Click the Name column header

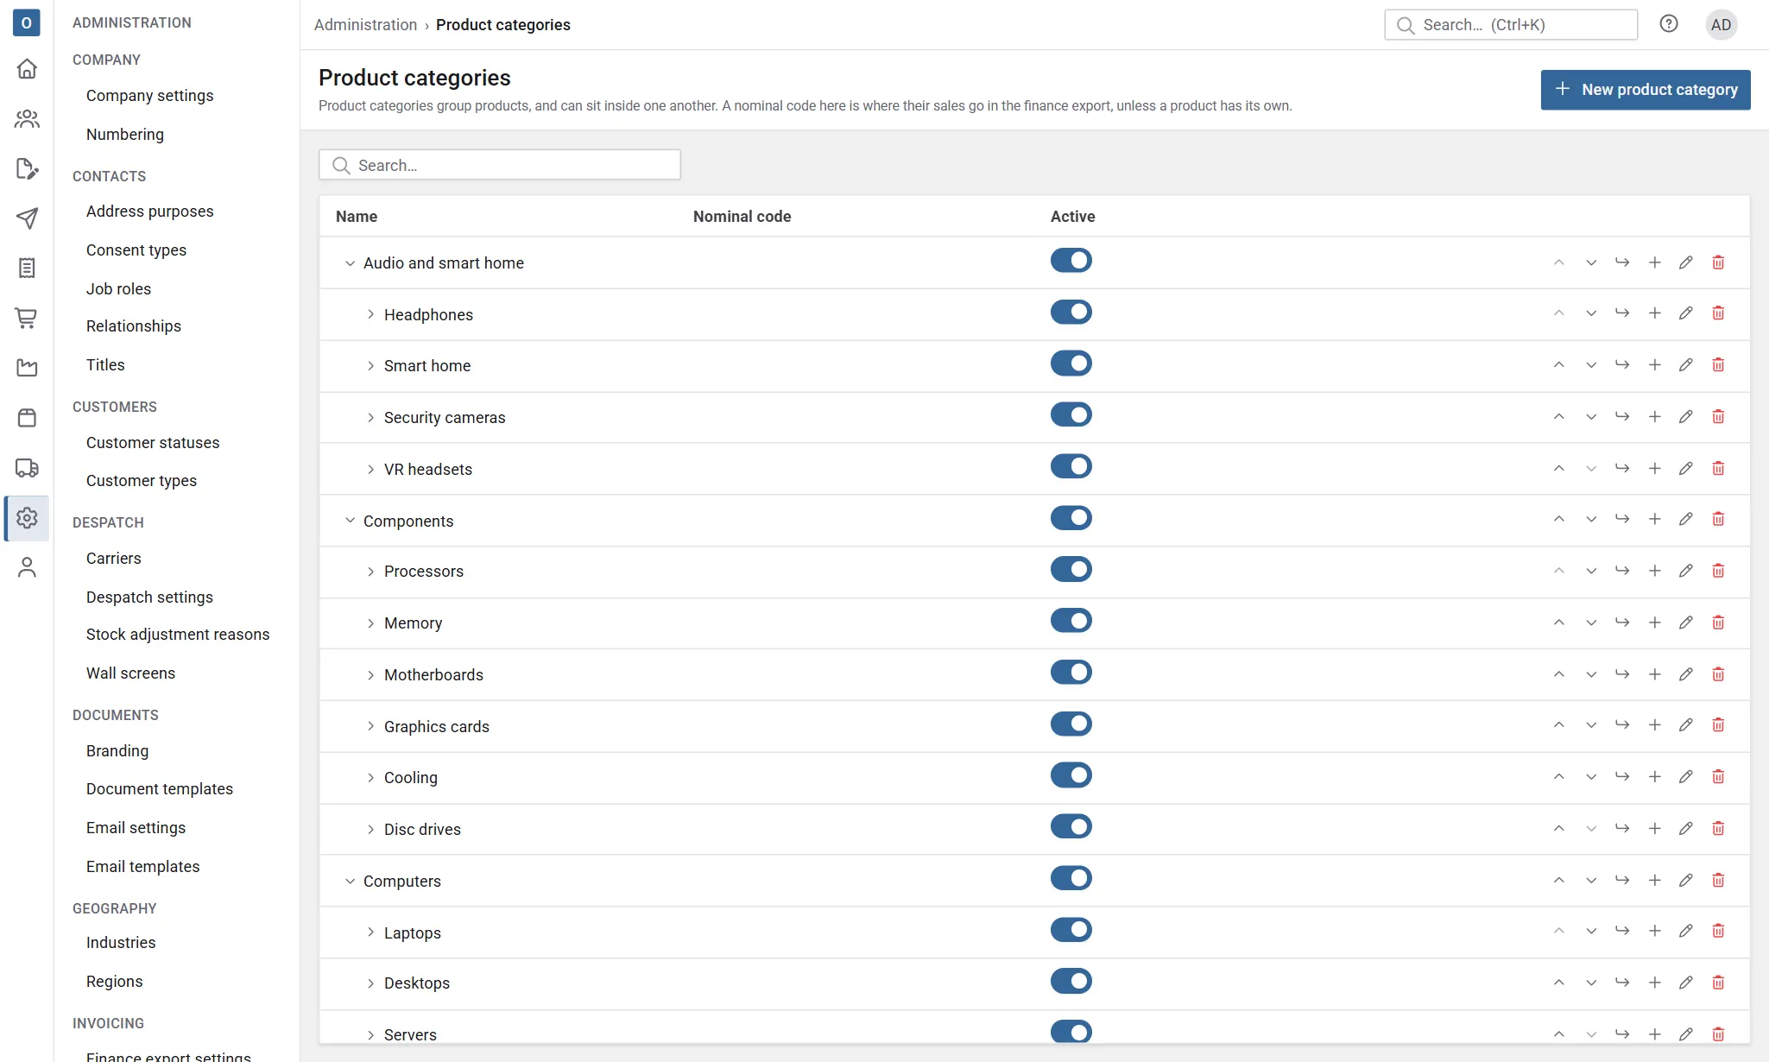click(x=357, y=217)
